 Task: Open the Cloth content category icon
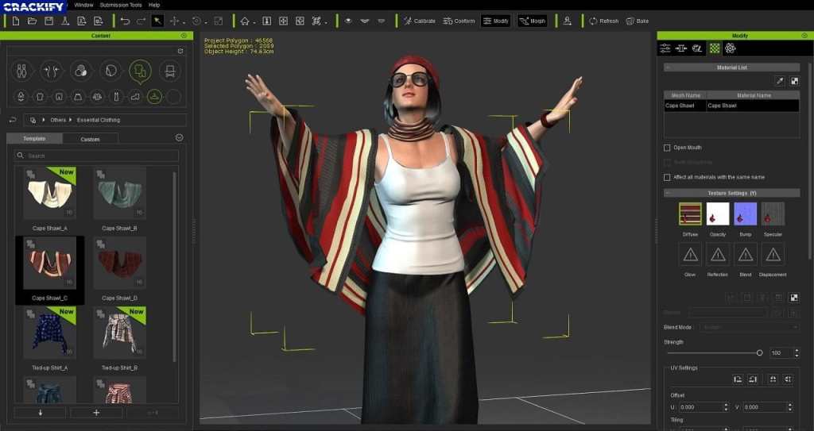tap(140, 71)
